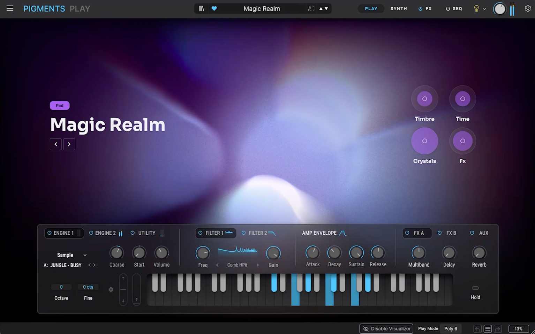Click the master volume knob
The image size is (535, 334).
coord(499,9)
